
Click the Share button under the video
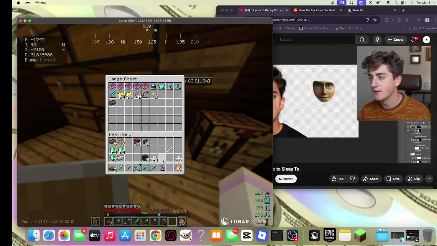coord(370,179)
